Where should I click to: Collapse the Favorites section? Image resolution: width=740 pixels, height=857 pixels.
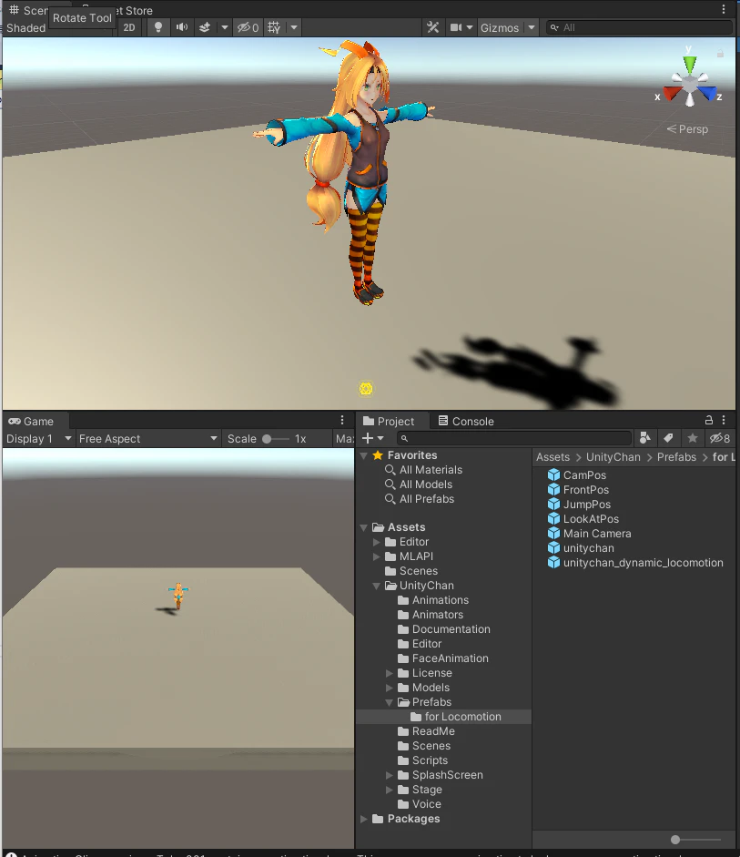coord(364,455)
